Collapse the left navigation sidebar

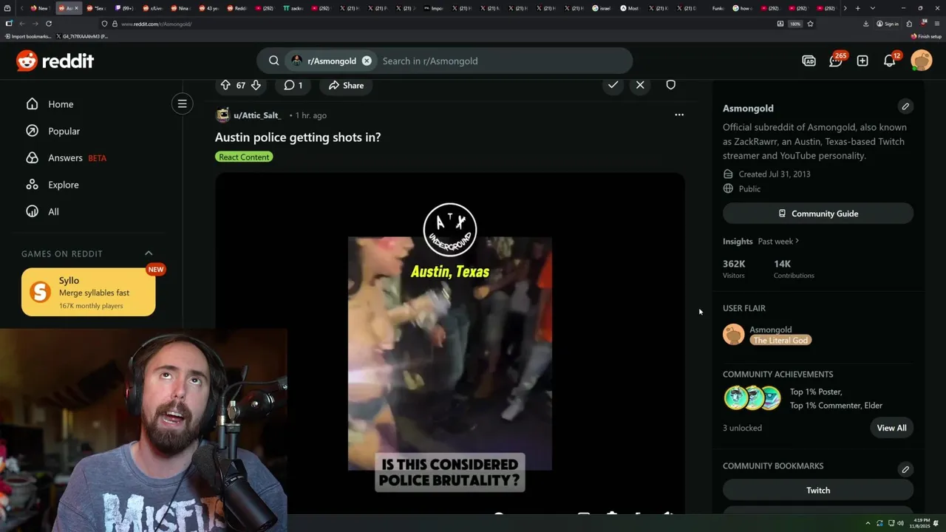pyautogui.click(x=183, y=103)
